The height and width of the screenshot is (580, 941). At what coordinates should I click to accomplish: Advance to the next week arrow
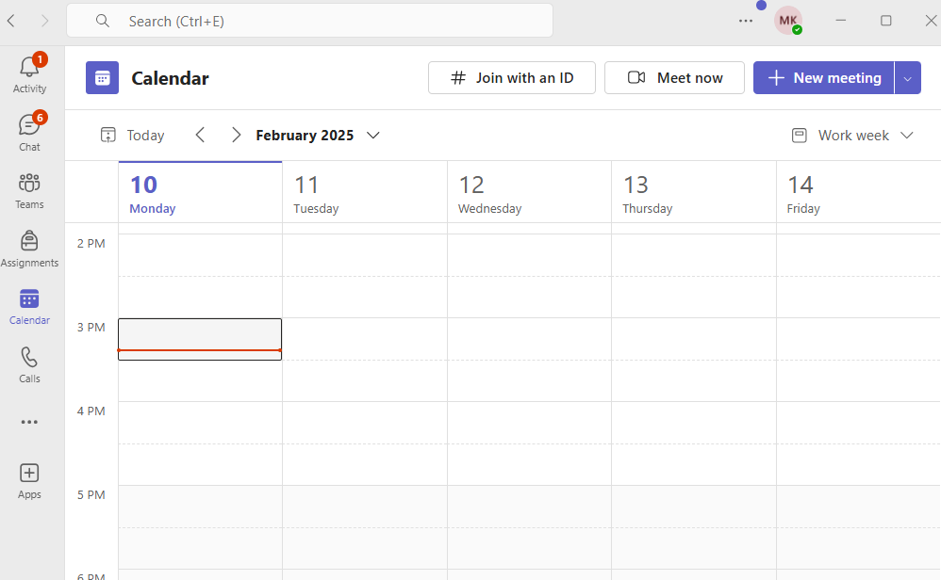(236, 136)
